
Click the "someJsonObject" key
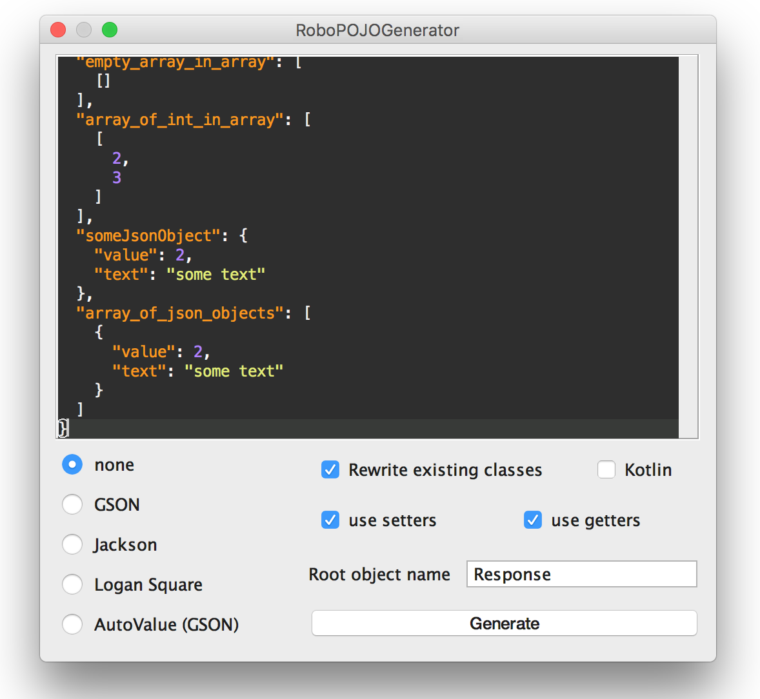(149, 236)
